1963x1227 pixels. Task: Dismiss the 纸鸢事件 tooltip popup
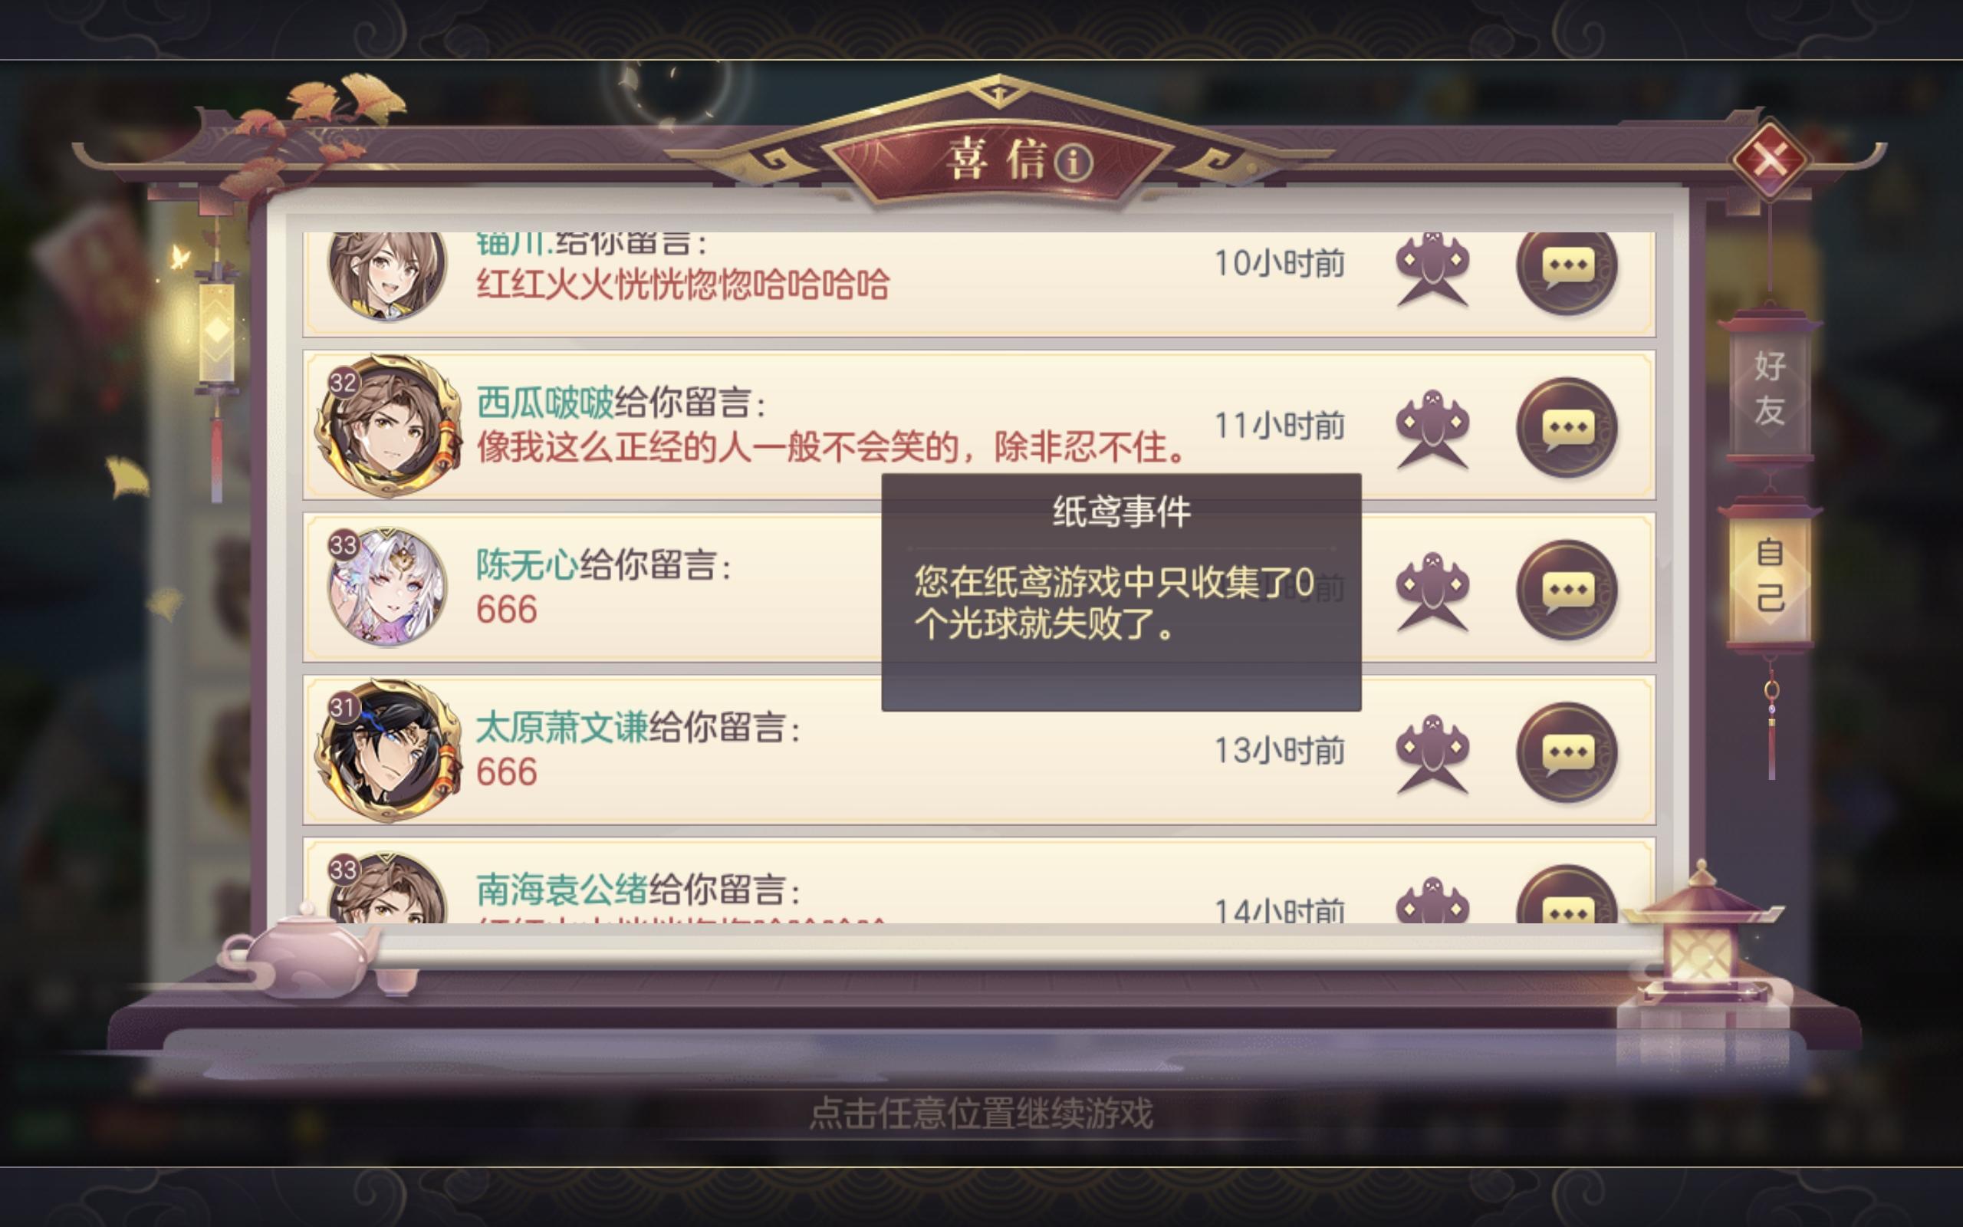point(1121,592)
